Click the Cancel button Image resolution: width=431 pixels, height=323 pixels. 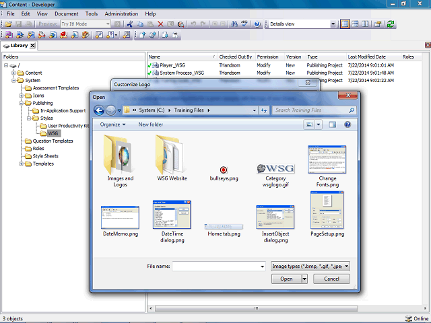tap(331, 279)
